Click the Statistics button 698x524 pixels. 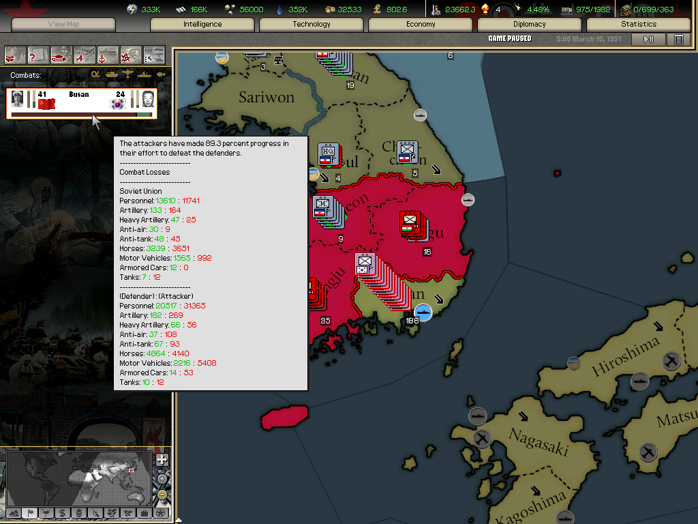point(638,25)
